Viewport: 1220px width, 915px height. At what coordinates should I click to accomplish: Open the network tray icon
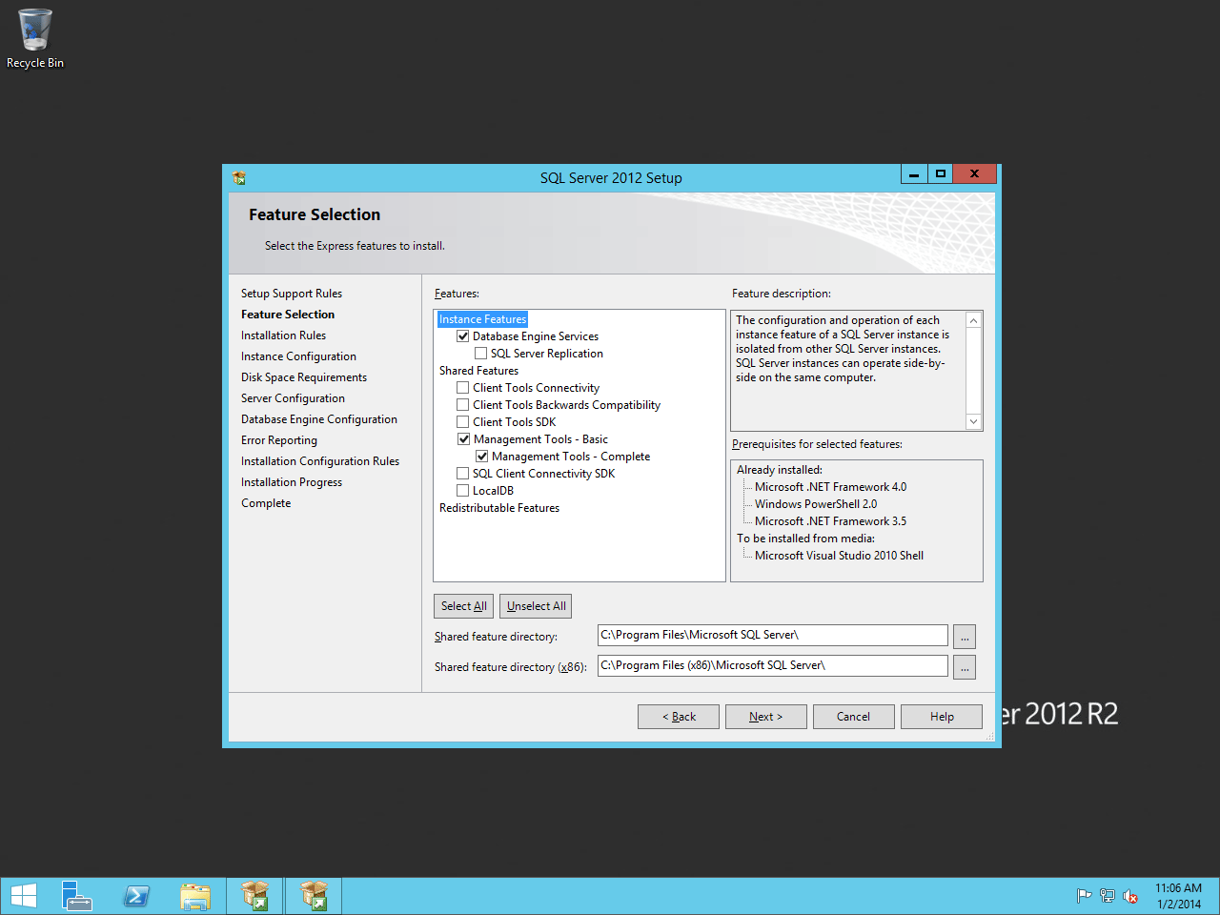1107,896
